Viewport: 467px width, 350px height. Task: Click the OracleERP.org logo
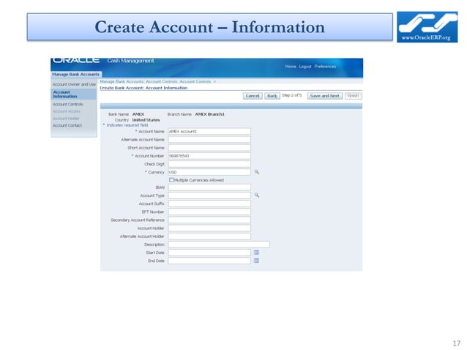click(427, 27)
